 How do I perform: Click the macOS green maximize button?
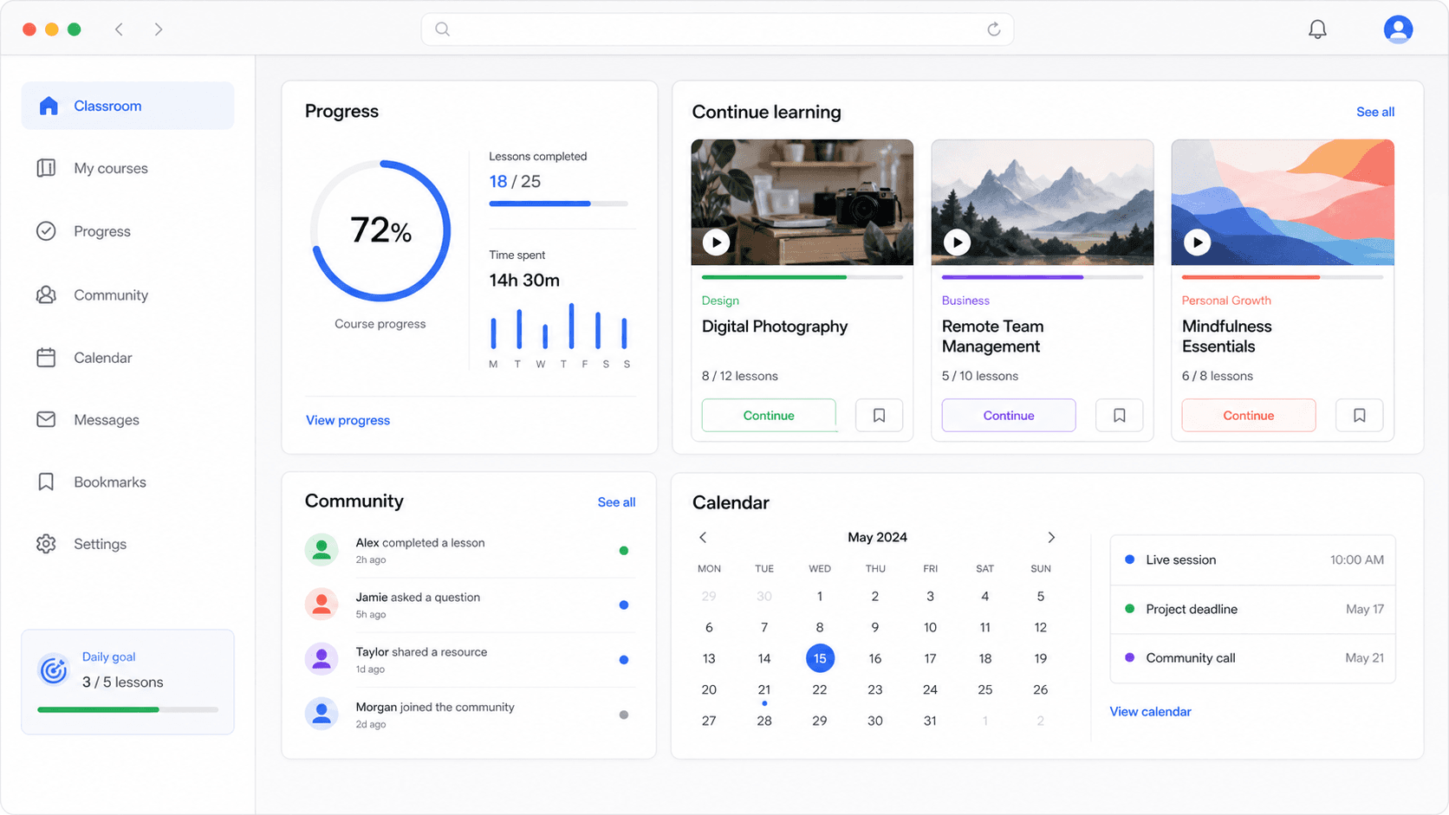75,29
